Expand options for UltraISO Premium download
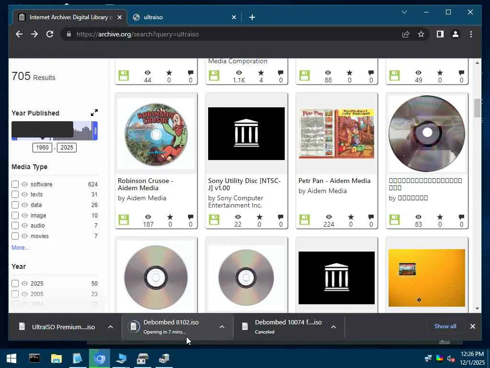490x368 pixels. tap(111, 327)
